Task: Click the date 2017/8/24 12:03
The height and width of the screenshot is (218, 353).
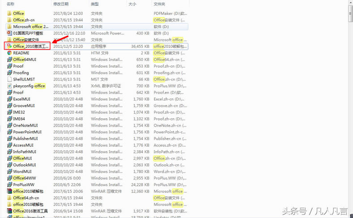Action: coord(68,13)
